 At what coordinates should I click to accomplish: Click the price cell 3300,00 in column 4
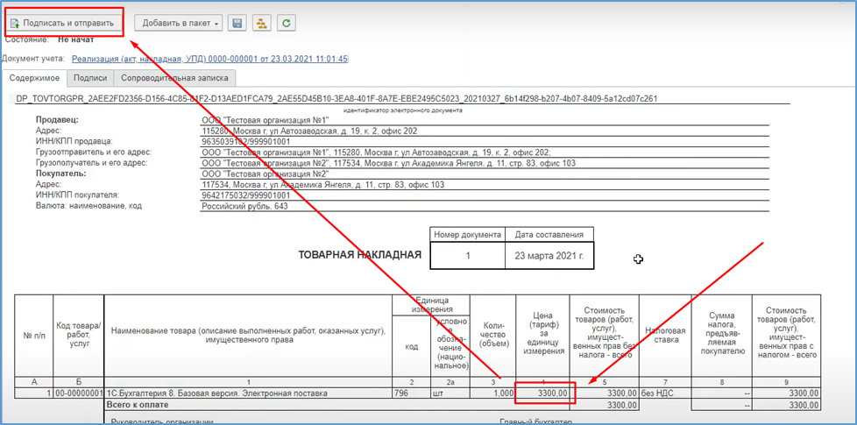(542, 393)
